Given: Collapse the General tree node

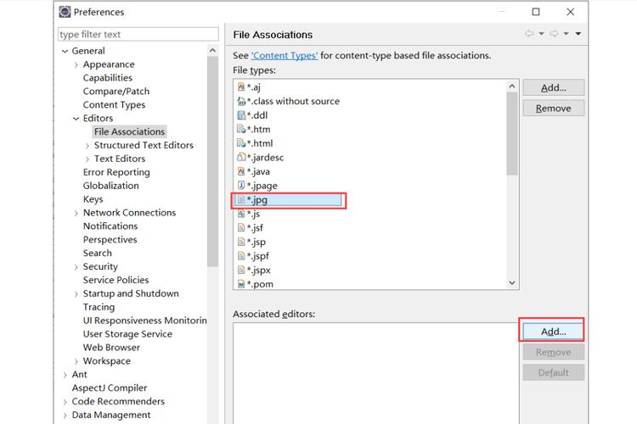Looking at the screenshot, I should click(65, 51).
